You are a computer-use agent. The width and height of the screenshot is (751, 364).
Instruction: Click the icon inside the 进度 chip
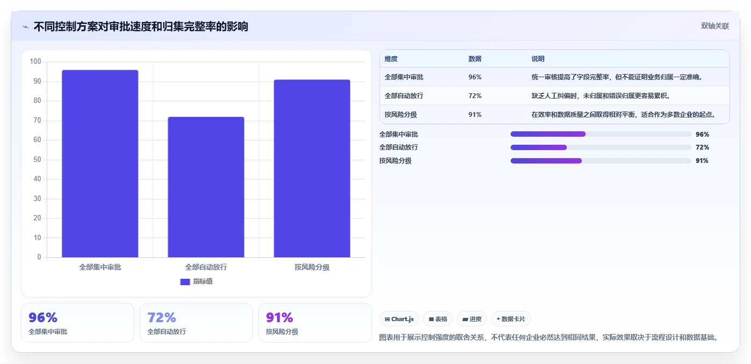(x=465, y=320)
